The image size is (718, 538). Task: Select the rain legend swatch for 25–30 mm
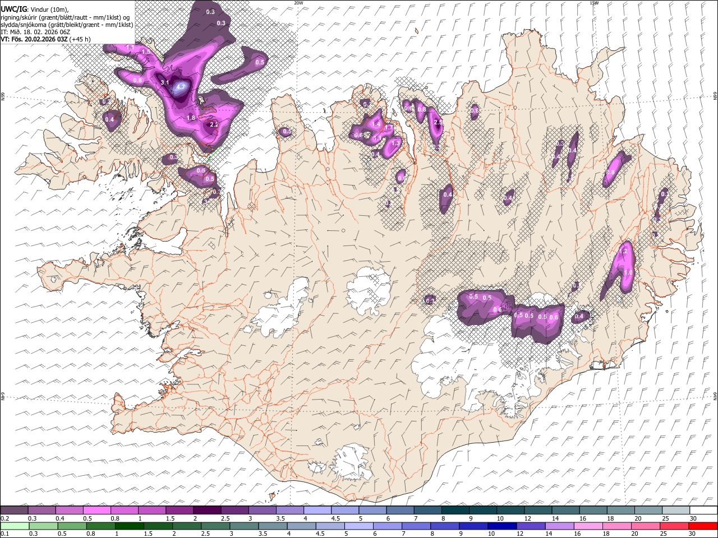click(x=675, y=526)
